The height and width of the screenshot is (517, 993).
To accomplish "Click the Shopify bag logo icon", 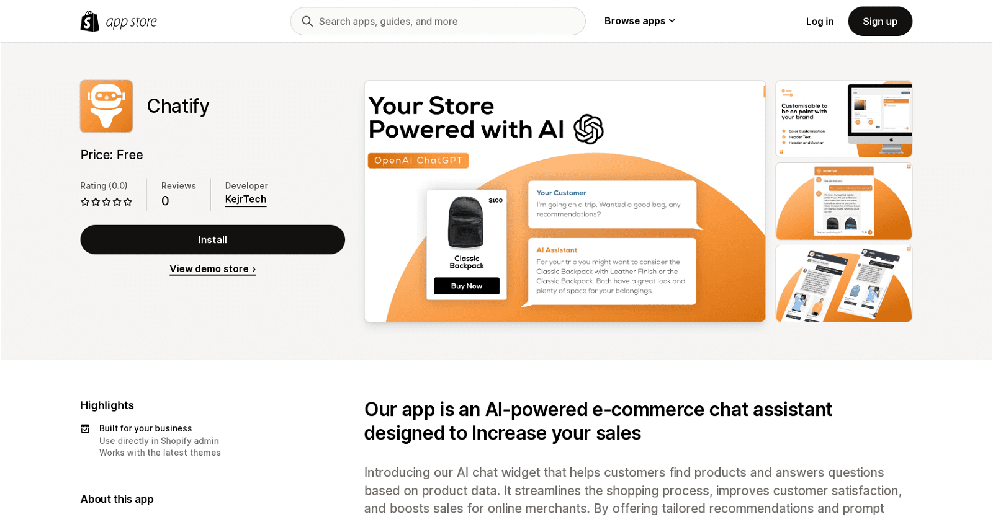I will click(90, 21).
